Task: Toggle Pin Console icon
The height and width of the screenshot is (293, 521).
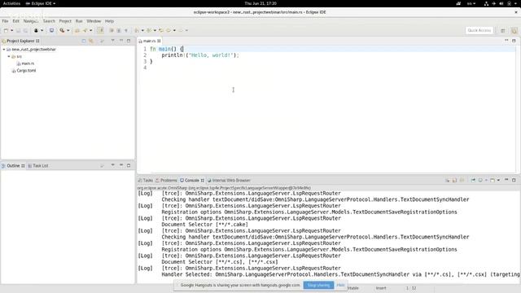Action: click(473, 180)
